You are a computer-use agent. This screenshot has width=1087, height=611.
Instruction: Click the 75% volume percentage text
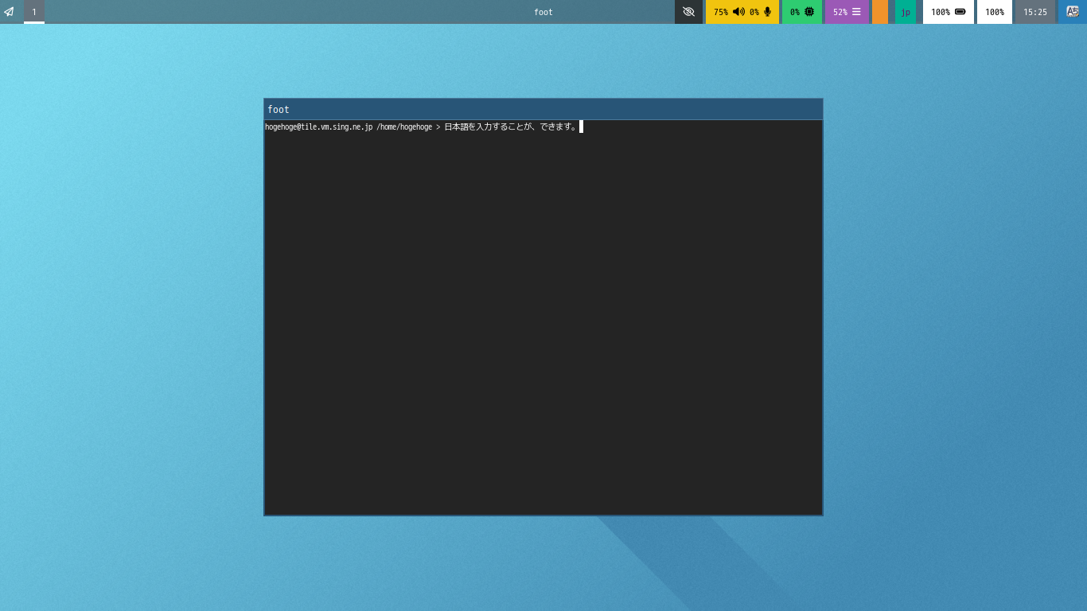point(721,12)
